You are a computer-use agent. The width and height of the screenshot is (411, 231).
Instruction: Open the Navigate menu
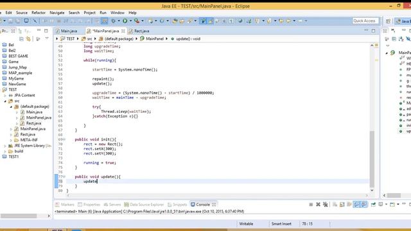(x=57, y=13)
